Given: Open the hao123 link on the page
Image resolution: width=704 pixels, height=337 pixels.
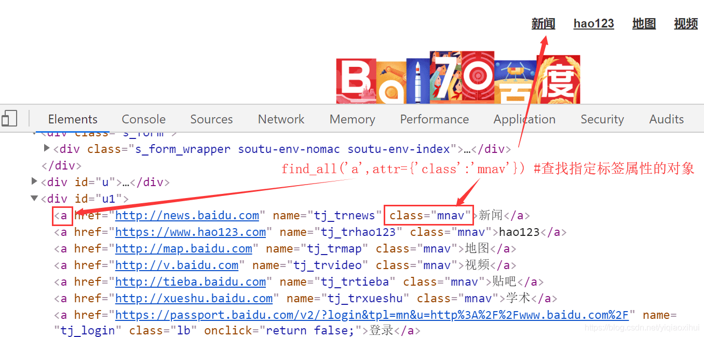Looking at the screenshot, I should point(594,24).
